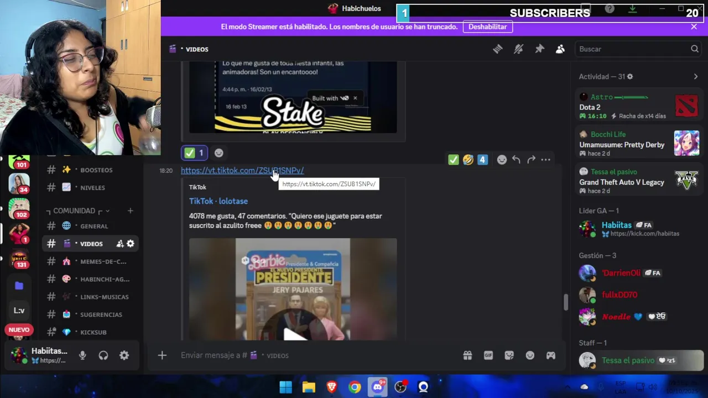
Task: Open notification settings bell-slash icon
Action: 518,49
